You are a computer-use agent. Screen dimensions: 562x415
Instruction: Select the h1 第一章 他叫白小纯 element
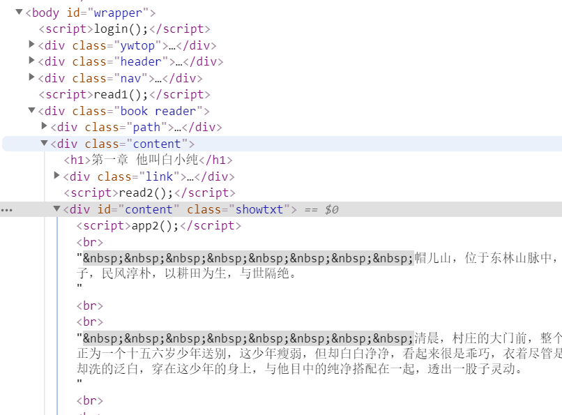(x=148, y=160)
